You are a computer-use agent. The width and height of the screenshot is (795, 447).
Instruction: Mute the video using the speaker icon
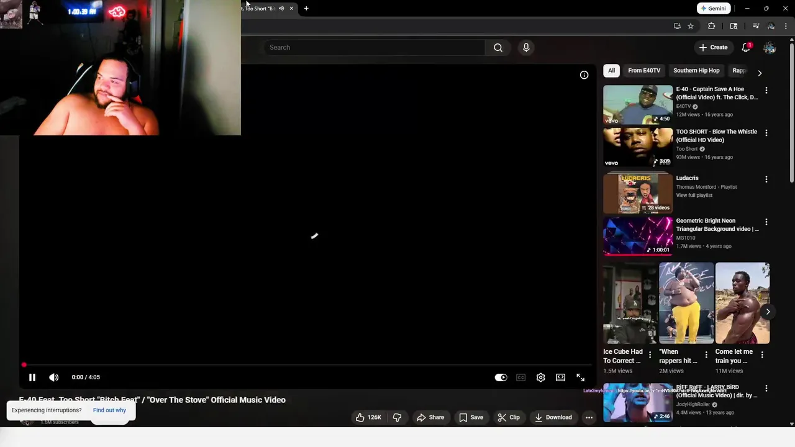click(x=54, y=377)
